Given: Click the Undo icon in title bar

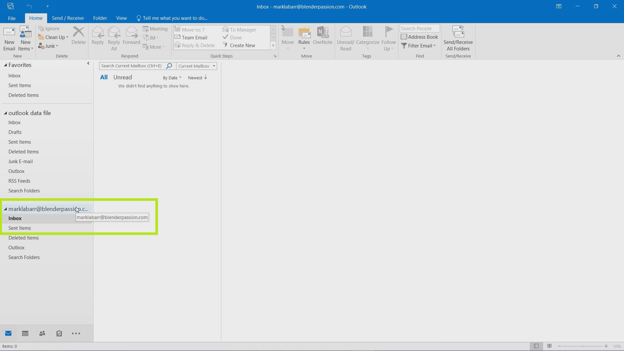Looking at the screenshot, I should 29,6.
